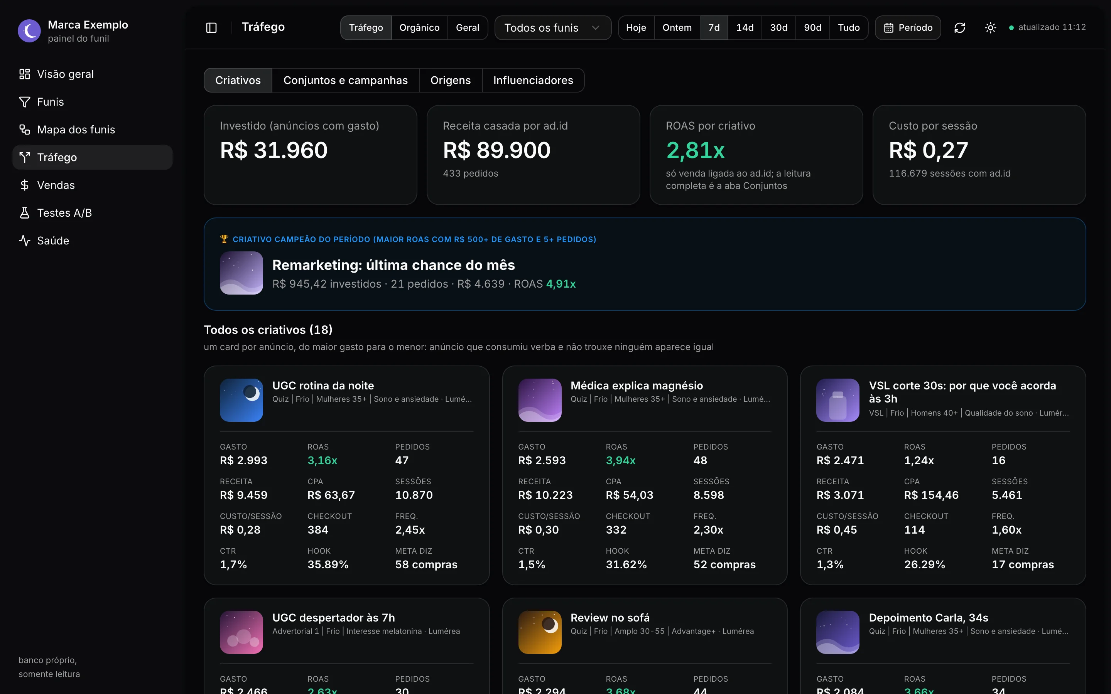Set date range to Ontem

coord(677,27)
